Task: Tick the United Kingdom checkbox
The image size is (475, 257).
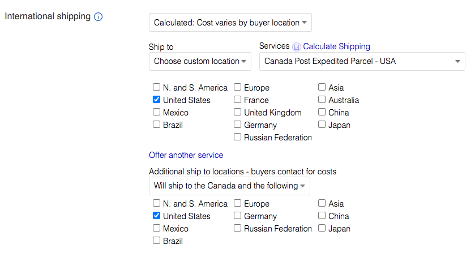Action: [x=238, y=112]
